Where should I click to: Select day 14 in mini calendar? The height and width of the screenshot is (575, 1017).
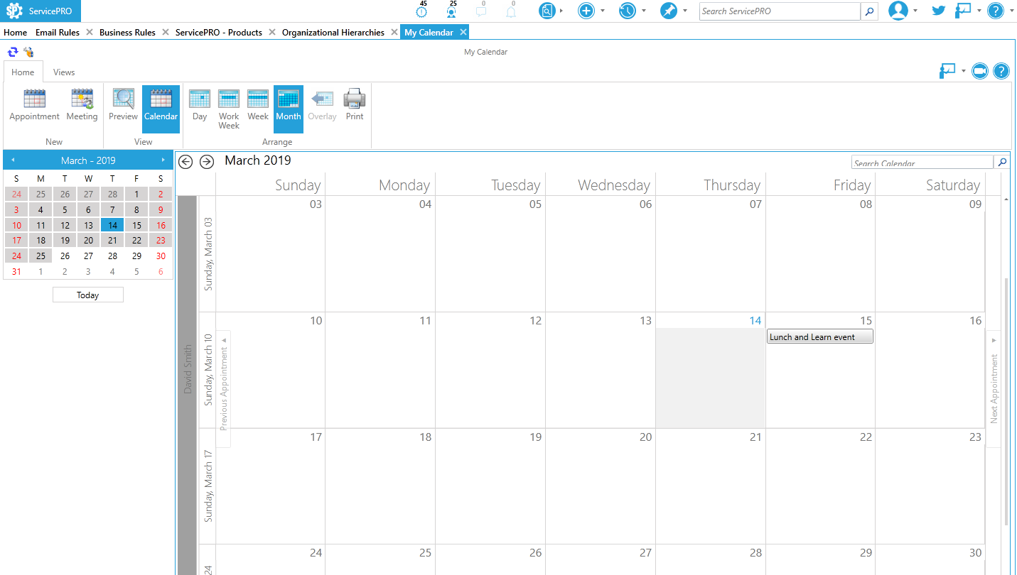pyautogui.click(x=112, y=225)
